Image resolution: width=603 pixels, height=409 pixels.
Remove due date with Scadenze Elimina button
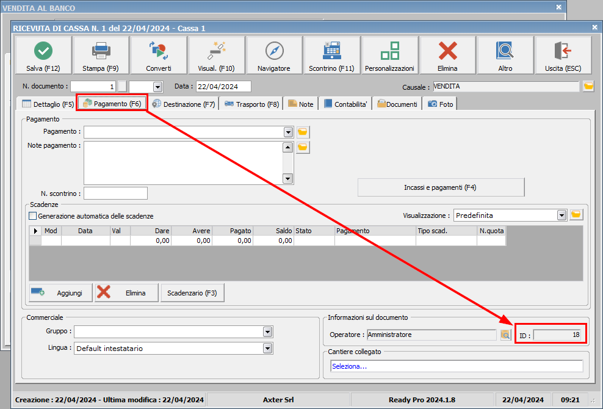tap(126, 293)
